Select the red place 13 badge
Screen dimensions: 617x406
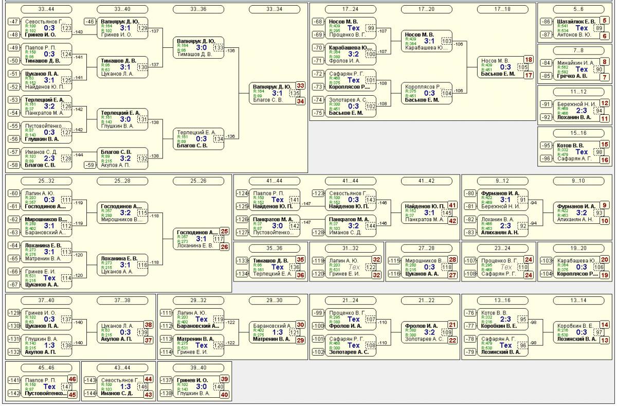click(605, 340)
